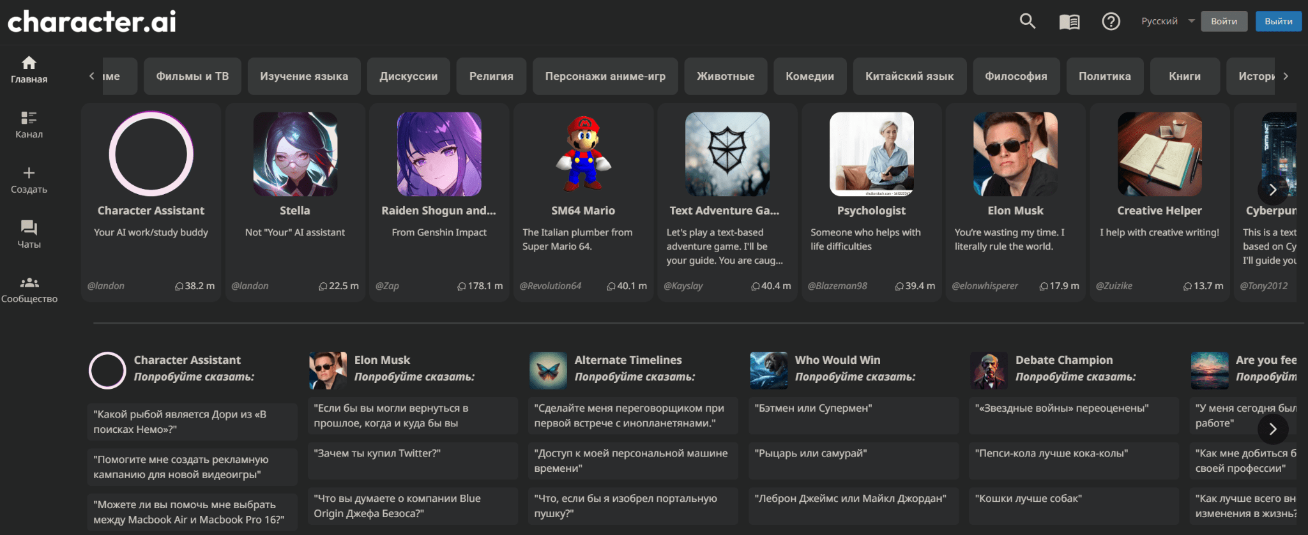Go to Главная home icon in sidebar
Viewport: 1308px width, 535px height.
(29, 63)
